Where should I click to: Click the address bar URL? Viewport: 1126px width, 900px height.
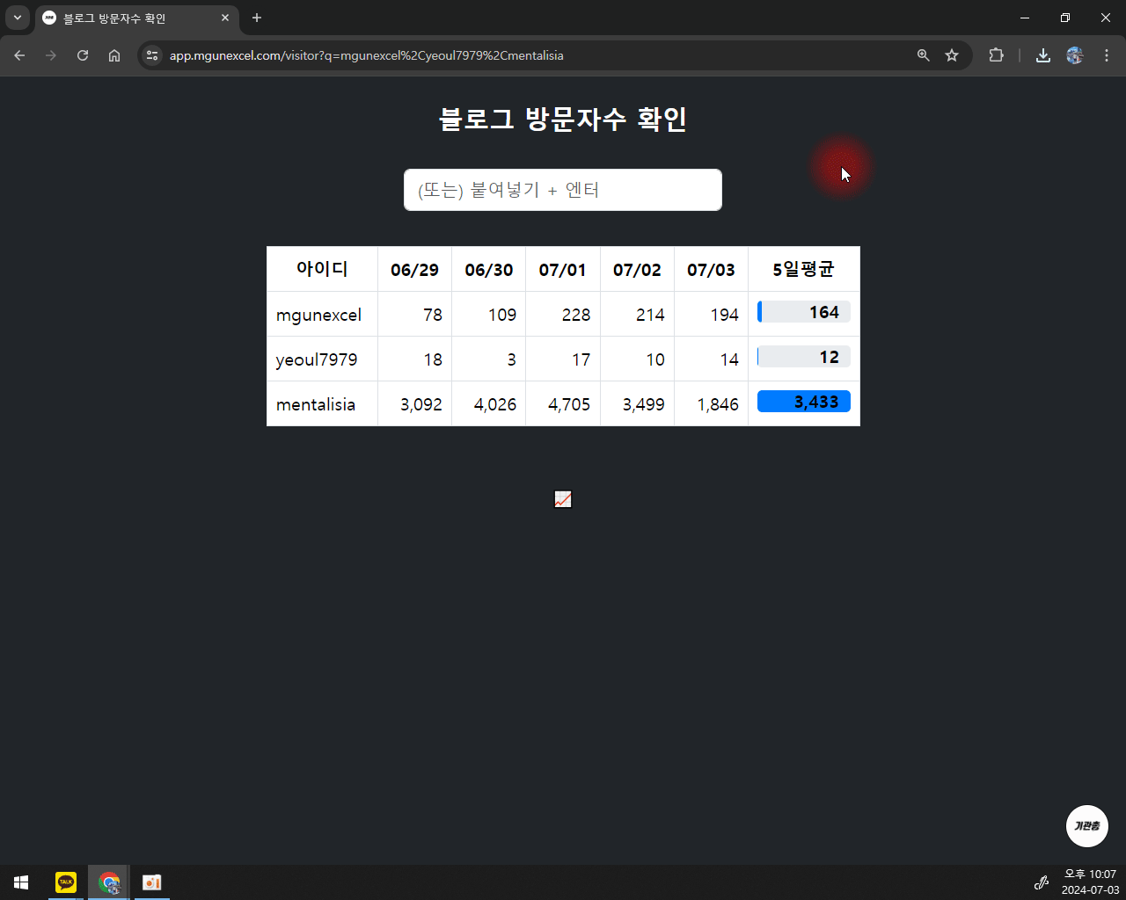click(367, 55)
